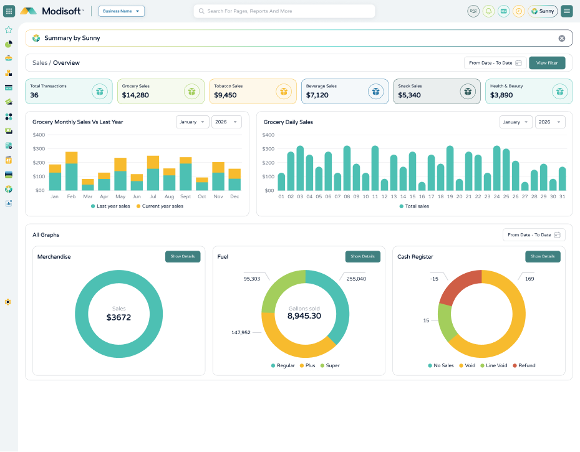This screenshot has width=580, height=452.
Task: Toggle Refund legend in Cash Register
Action: [524, 366]
